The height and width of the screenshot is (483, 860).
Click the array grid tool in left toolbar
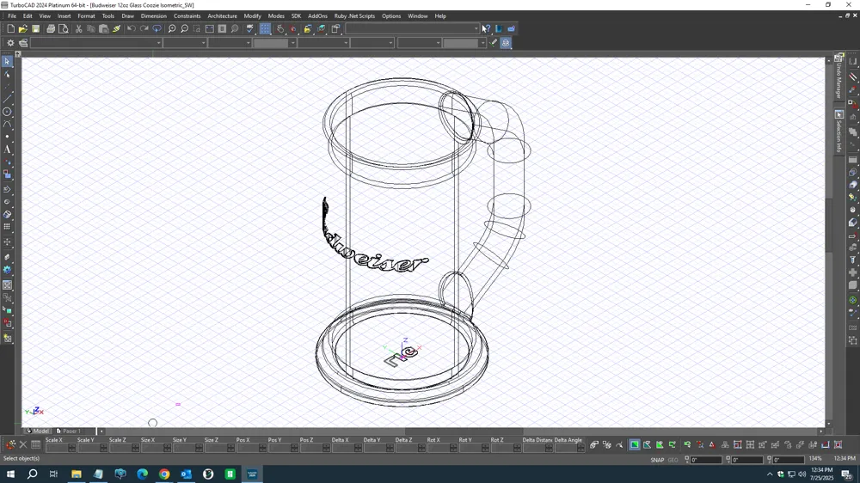pyautogui.click(x=7, y=226)
